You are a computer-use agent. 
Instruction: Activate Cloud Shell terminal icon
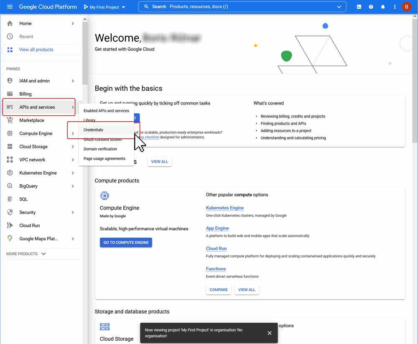pos(359,7)
